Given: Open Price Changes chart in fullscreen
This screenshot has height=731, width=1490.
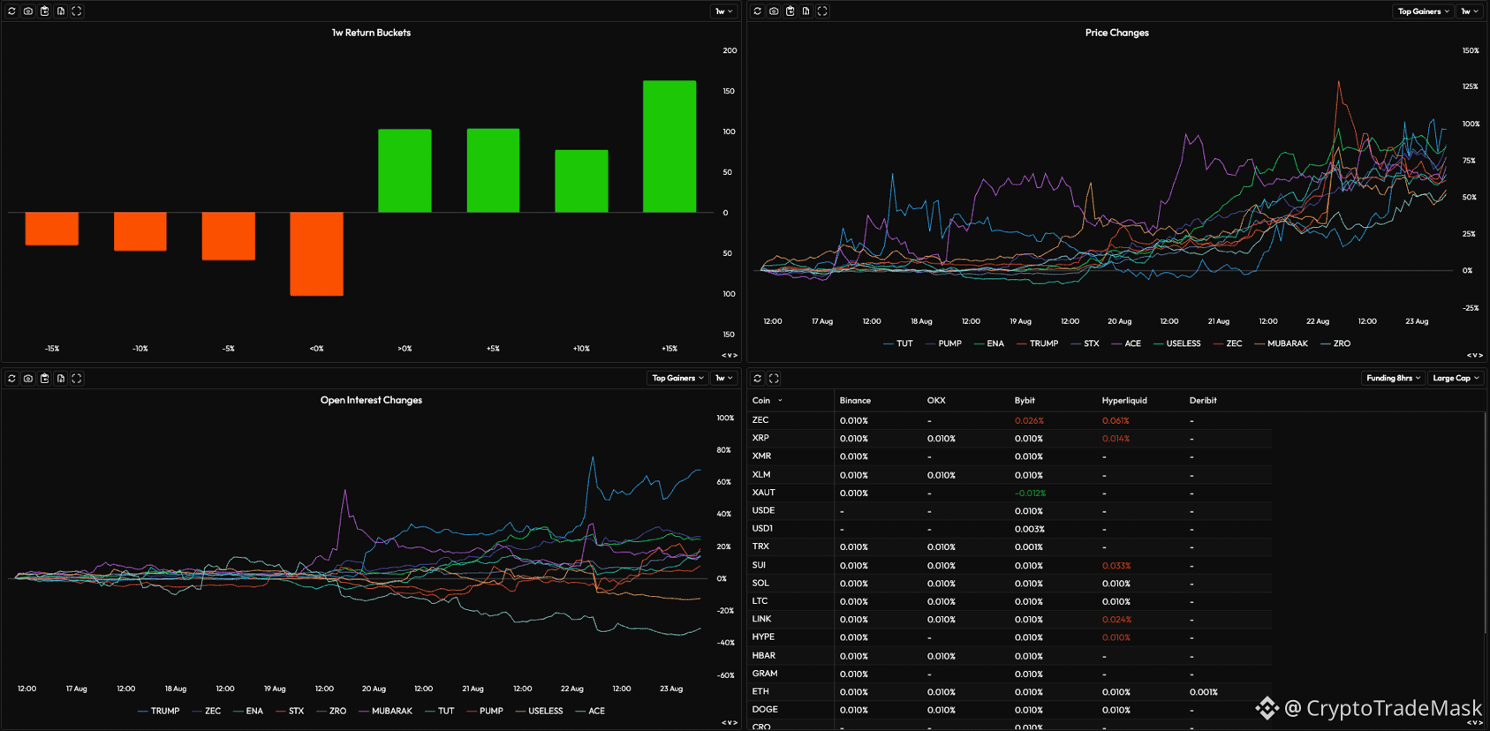Looking at the screenshot, I should click(822, 11).
